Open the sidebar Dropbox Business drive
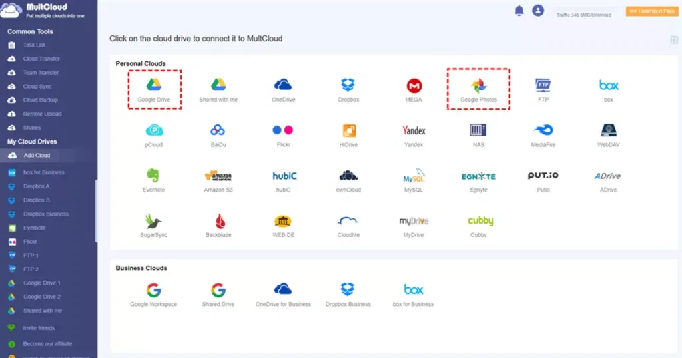Image resolution: width=682 pixels, height=358 pixels. click(x=46, y=214)
